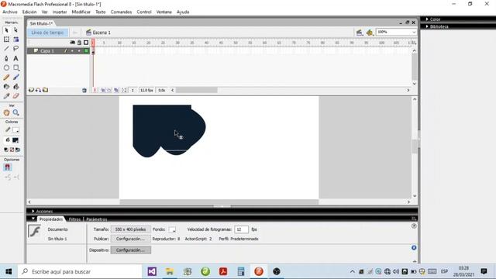Select the Eyedropper tool

pos(6,96)
